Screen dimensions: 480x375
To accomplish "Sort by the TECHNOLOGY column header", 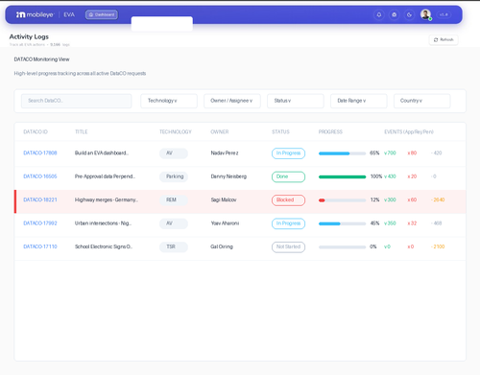I will (x=176, y=131).
